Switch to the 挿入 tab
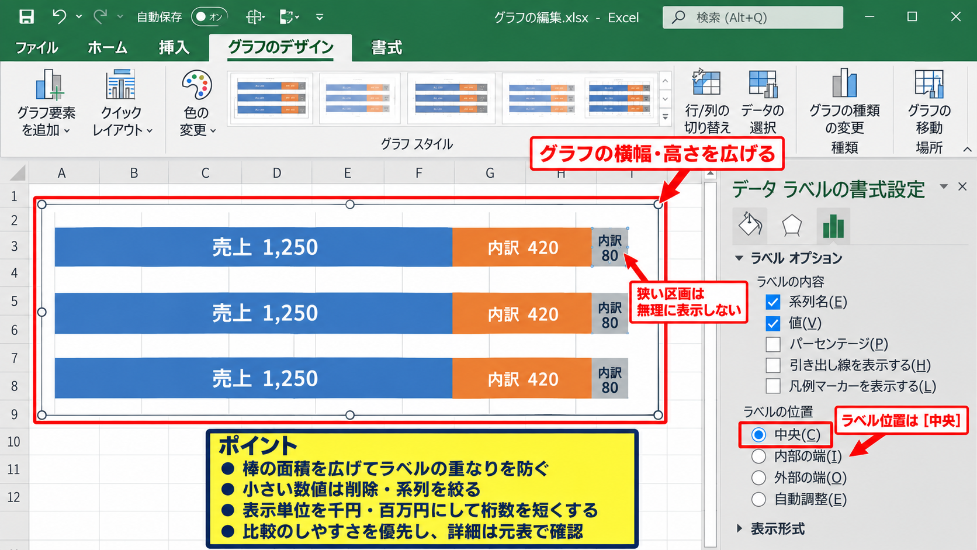 174,47
